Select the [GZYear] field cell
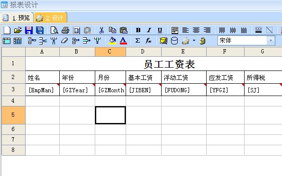Image resolution: width=282 pixels, height=176 pixels. click(x=77, y=89)
